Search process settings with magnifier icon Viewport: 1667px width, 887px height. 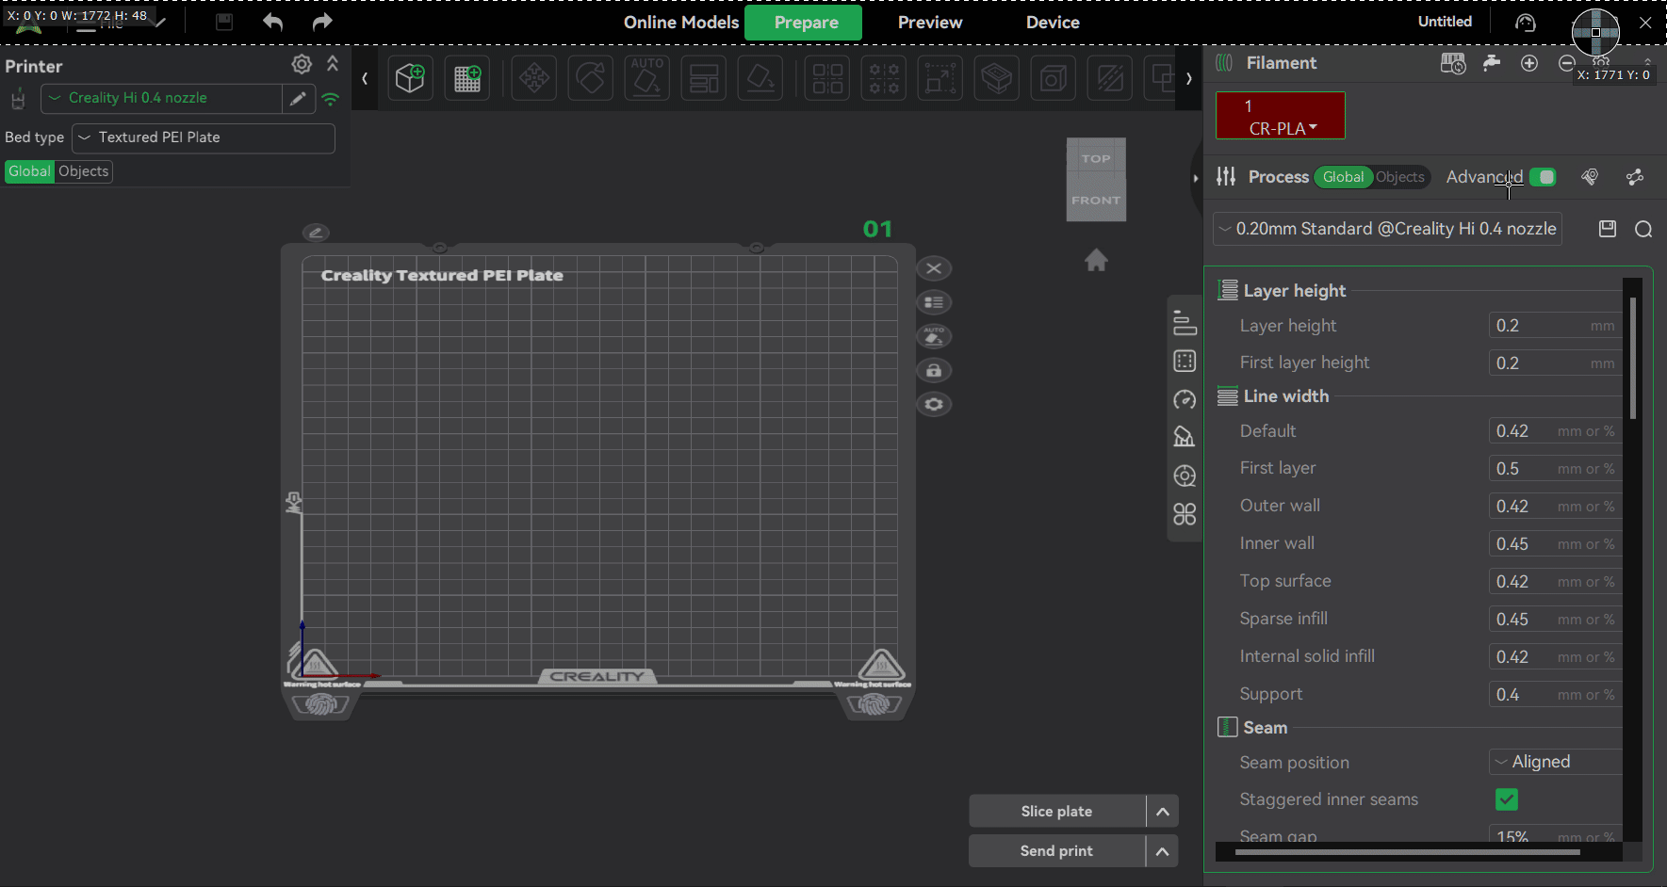pos(1643,229)
